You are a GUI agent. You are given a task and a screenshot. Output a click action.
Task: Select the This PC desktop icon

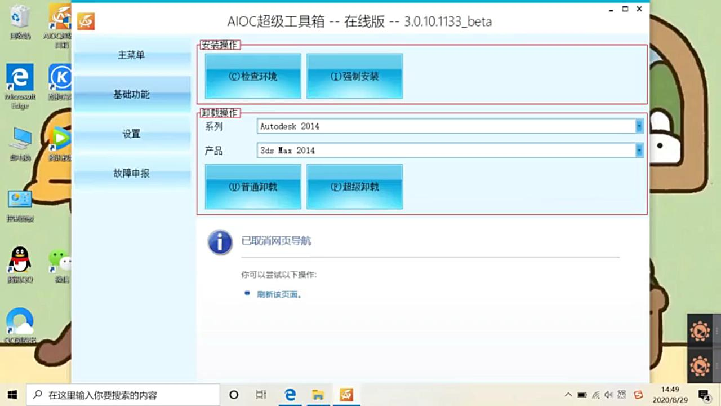20,144
